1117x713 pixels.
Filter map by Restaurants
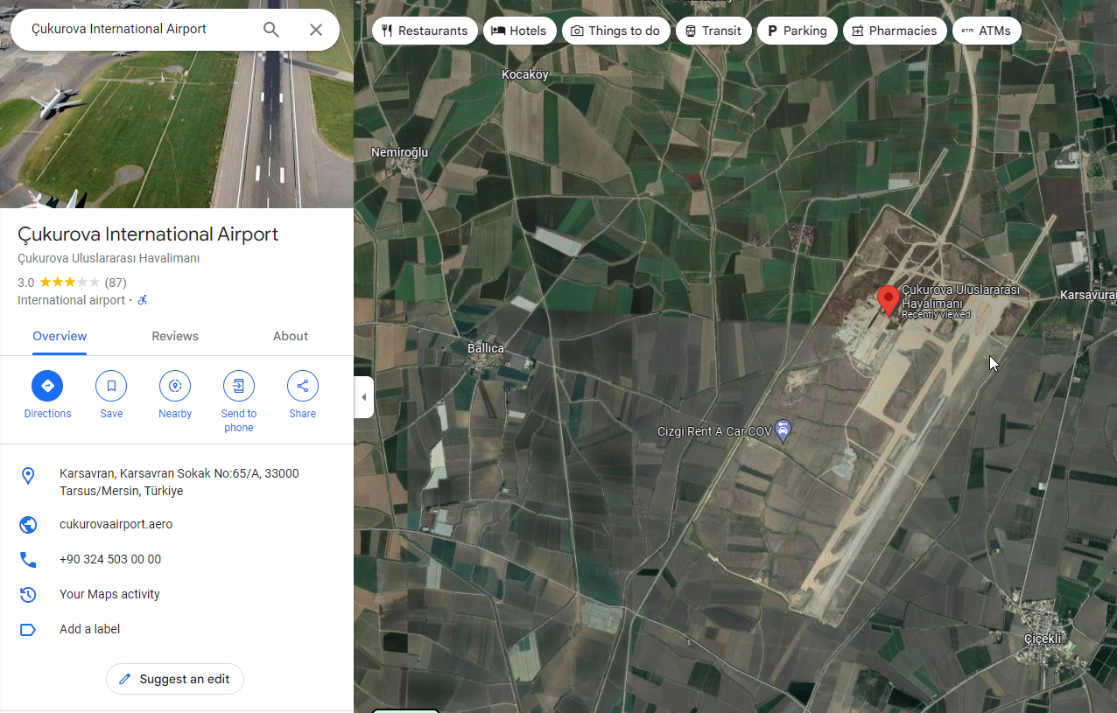point(425,31)
